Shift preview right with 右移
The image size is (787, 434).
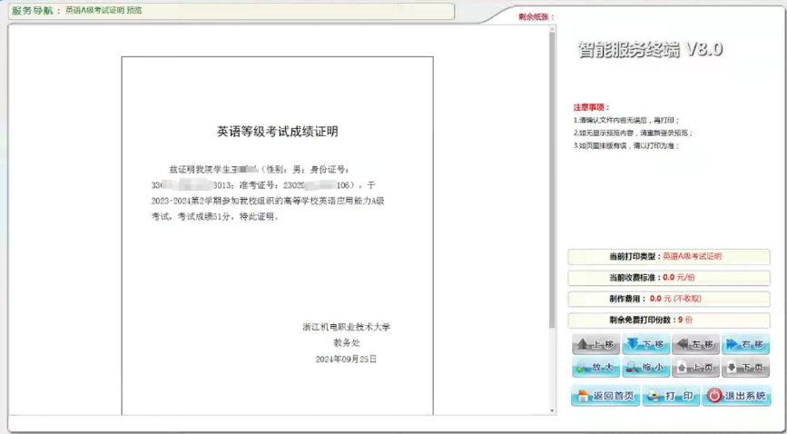745,345
